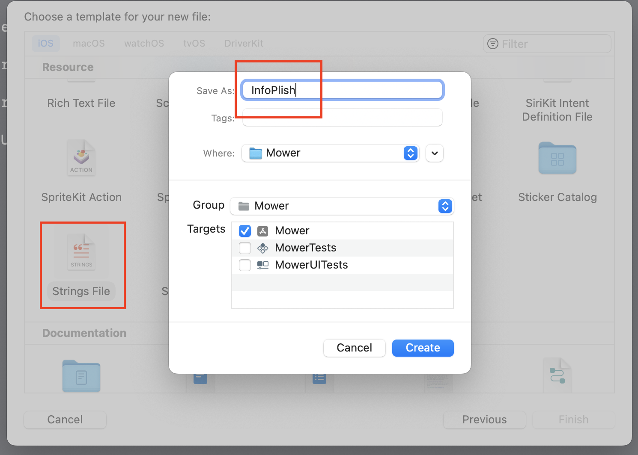Enable the MowerTests target checkbox
This screenshot has width=638, height=455.
tap(245, 248)
